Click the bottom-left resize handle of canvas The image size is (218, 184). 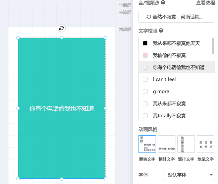(x=18, y=179)
